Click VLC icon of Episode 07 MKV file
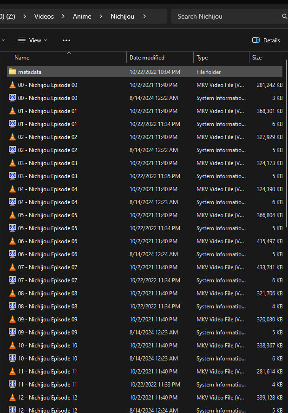The width and height of the screenshot is (288, 413). tap(13, 267)
